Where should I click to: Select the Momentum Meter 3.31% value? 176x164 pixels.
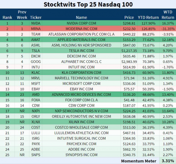pyautogui.click(x=168, y=161)
